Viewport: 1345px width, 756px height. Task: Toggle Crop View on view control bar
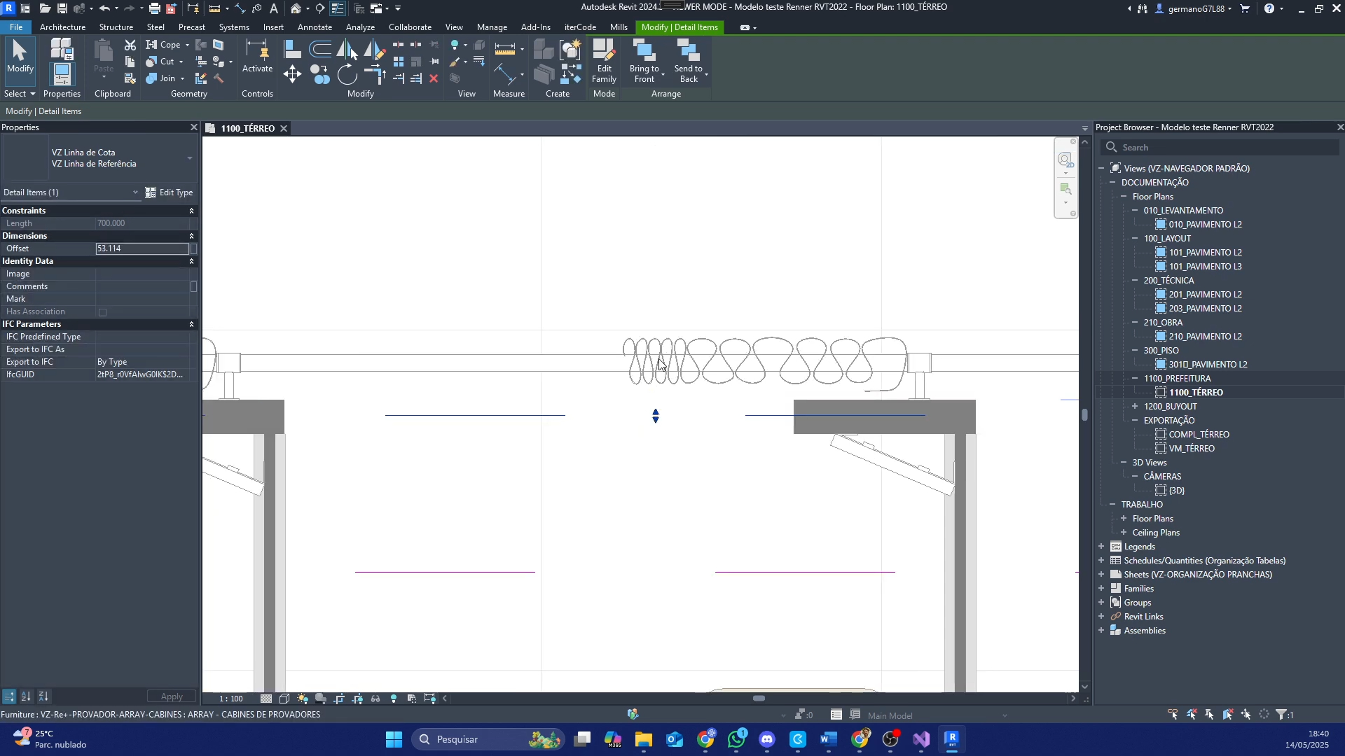pyautogui.click(x=340, y=699)
